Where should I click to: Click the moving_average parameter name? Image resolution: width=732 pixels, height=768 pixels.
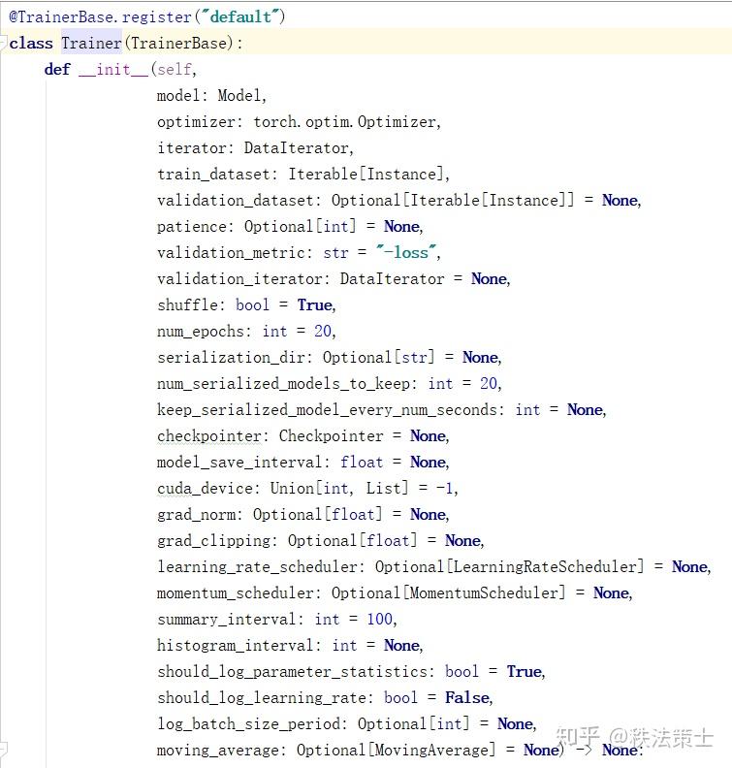coord(217,751)
